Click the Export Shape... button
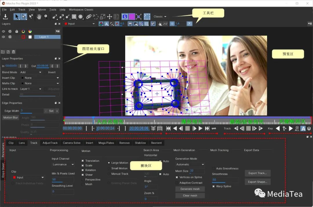The image size is (313, 207). (x=258, y=182)
